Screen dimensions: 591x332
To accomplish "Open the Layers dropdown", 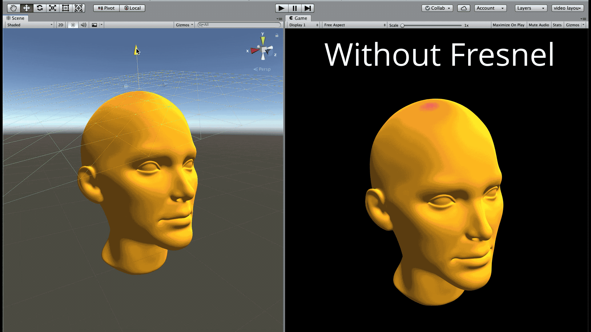I will (531, 8).
